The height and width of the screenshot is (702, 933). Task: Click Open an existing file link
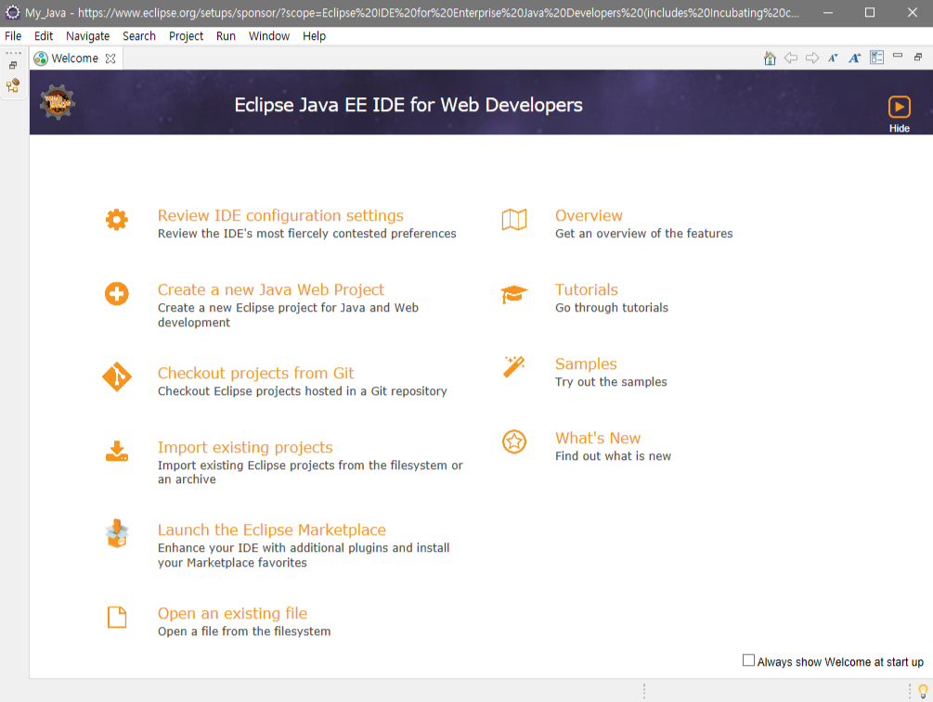(232, 613)
